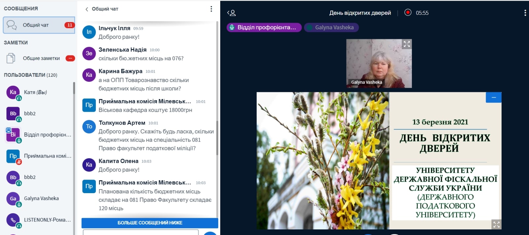Click Пр avatar of 10:01 Приймальна комісія message
Image resolution: width=529 pixels, height=235 pixels.
pos(89,105)
